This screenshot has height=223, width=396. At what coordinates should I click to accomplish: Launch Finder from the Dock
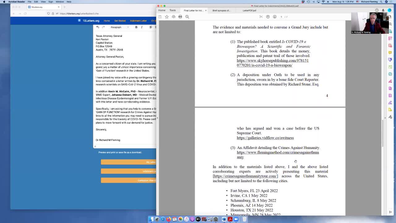pos(151,219)
